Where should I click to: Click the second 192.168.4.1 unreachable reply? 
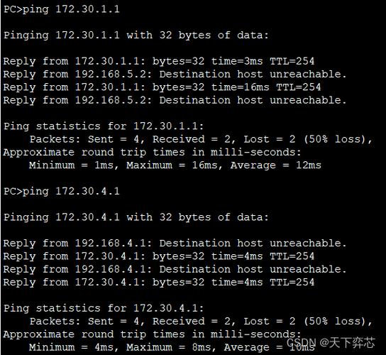coord(175,269)
